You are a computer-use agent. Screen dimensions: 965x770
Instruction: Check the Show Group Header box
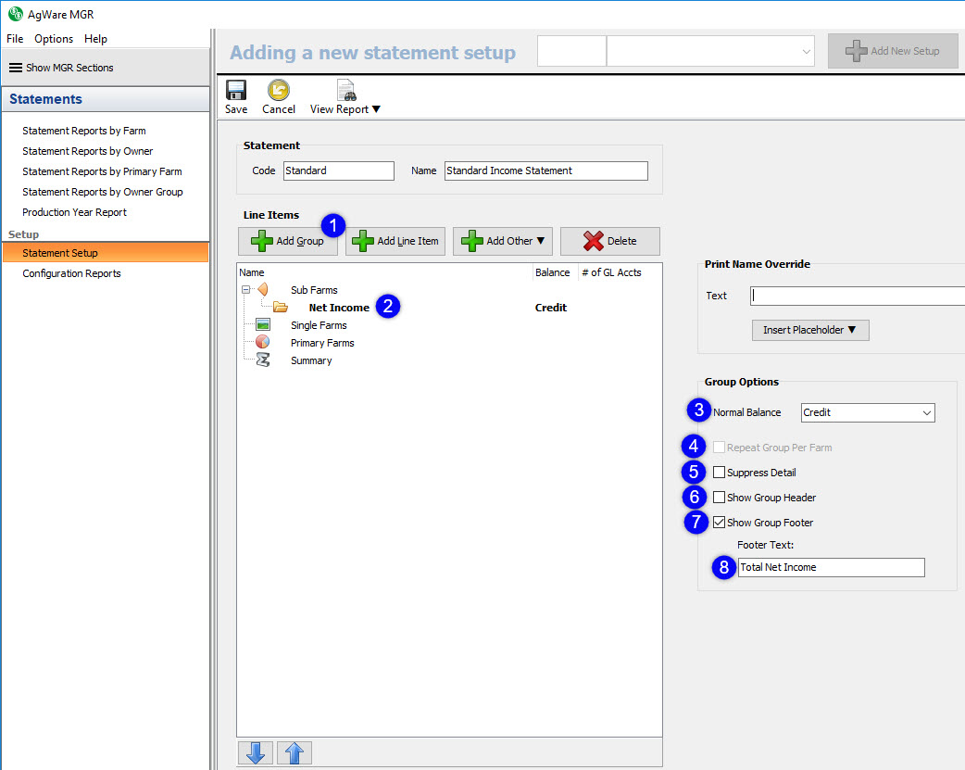click(x=720, y=498)
